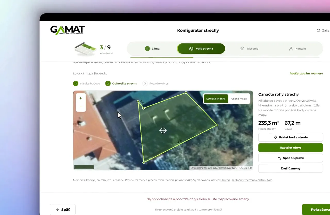Click the bottom roof outline vertex
330x215 pixels.
point(144,162)
